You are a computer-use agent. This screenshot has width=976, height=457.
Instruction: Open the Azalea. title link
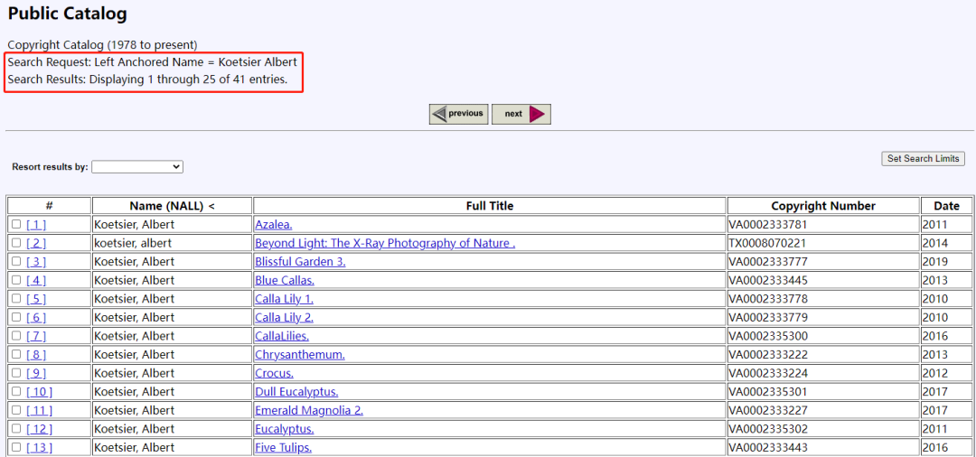pyautogui.click(x=274, y=225)
